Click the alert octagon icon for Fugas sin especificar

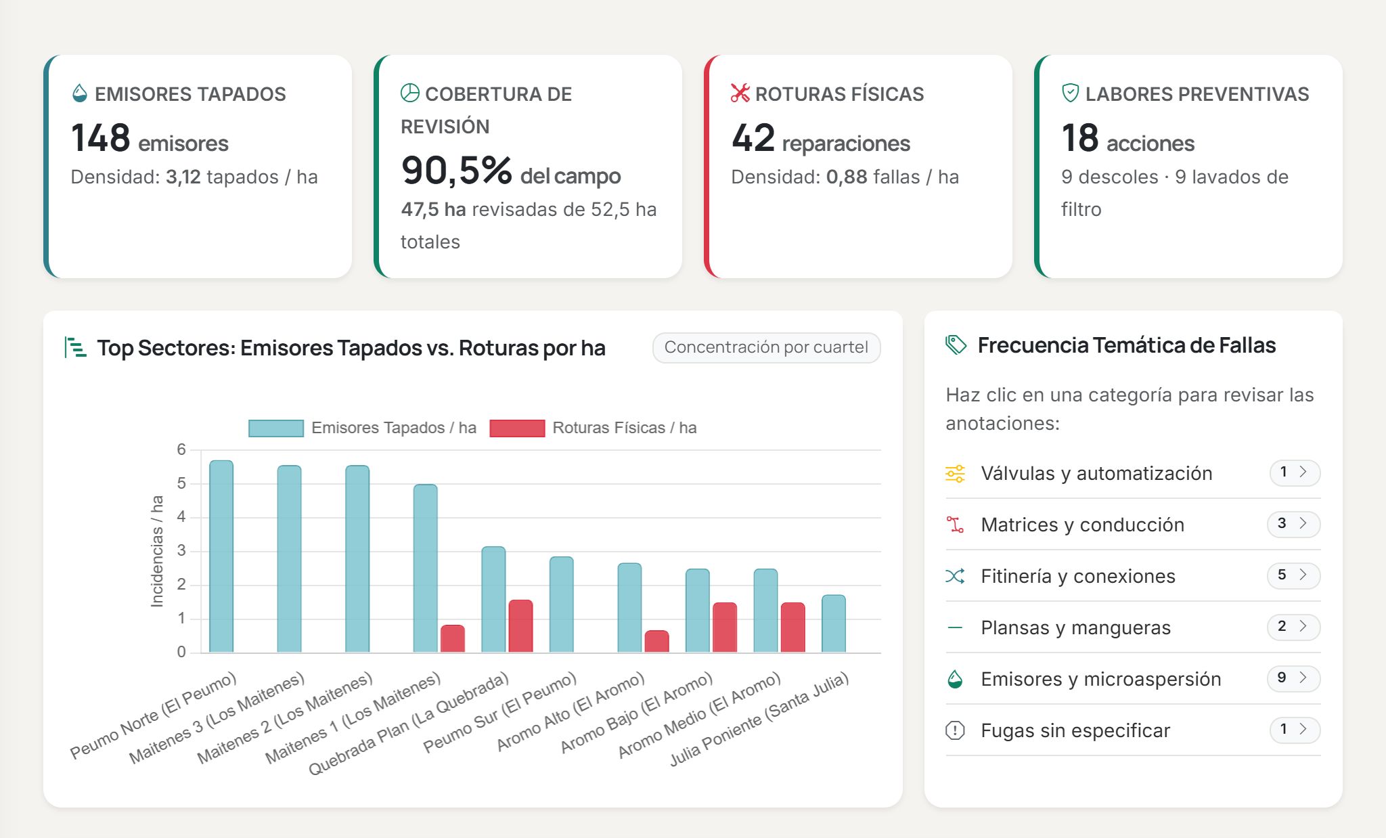(x=955, y=730)
